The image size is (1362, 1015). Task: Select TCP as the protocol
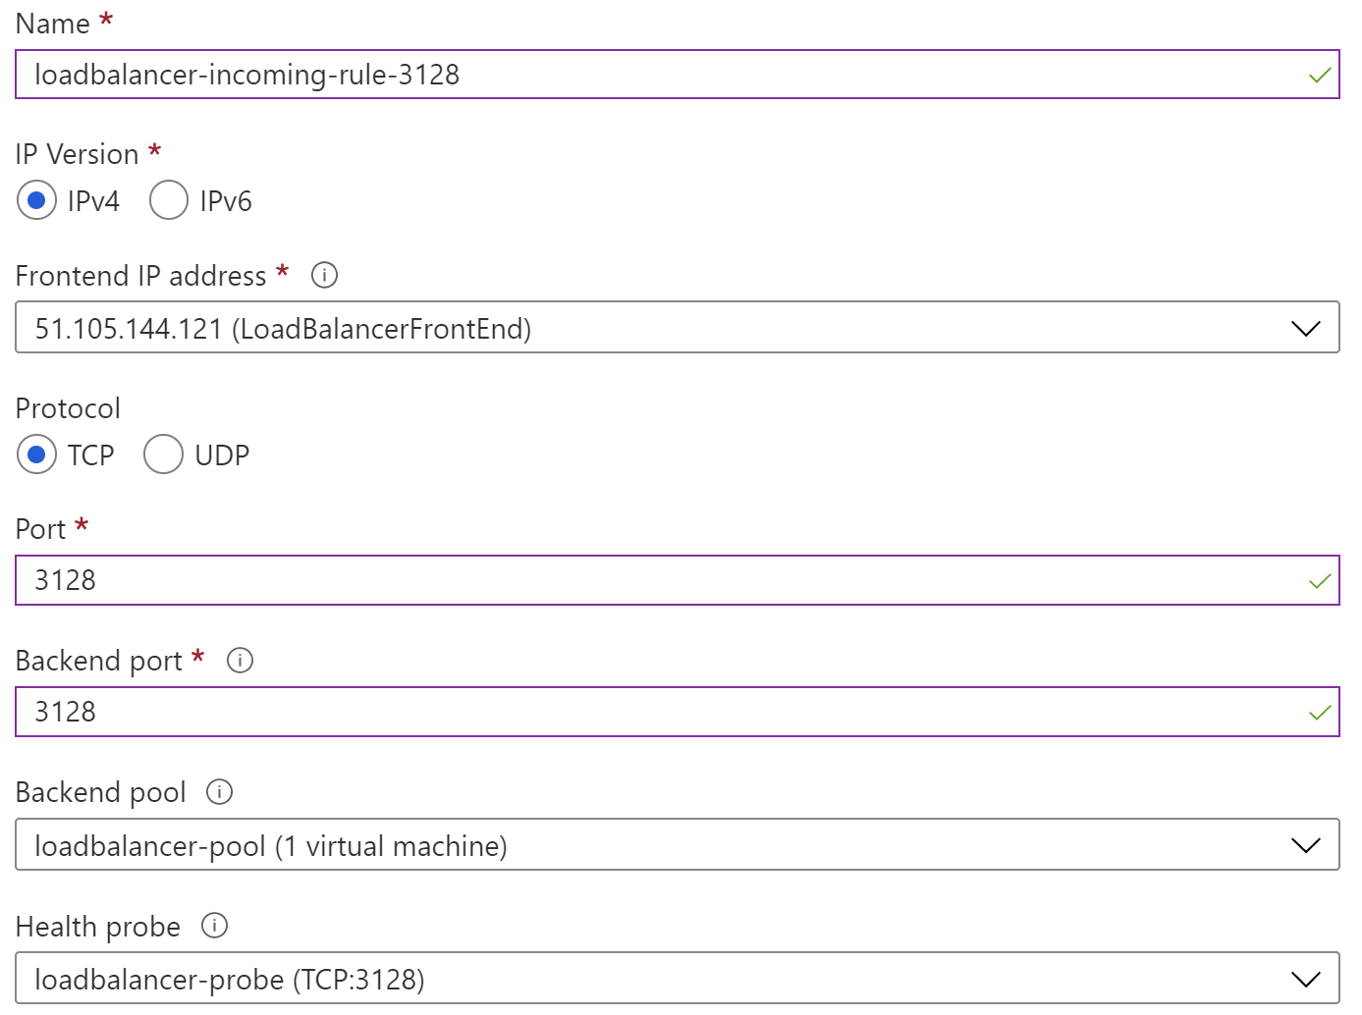click(x=36, y=454)
